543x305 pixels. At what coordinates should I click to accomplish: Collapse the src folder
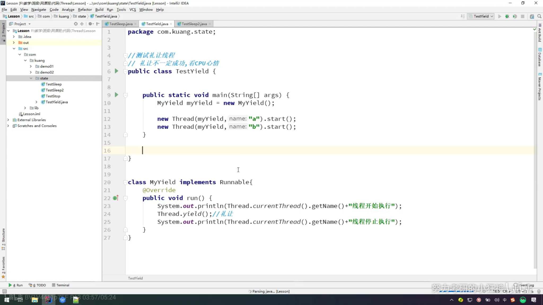[14, 48]
